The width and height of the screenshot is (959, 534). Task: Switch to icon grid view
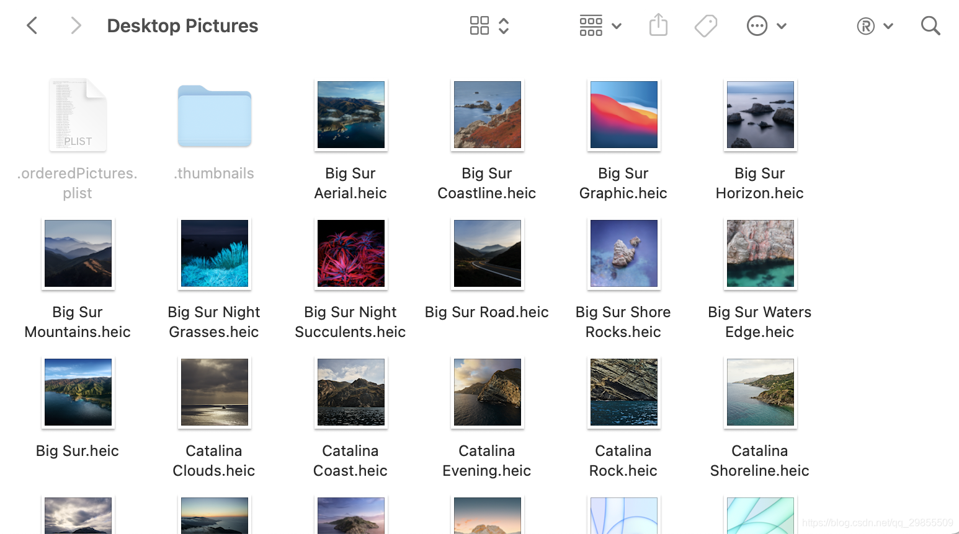(x=480, y=26)
